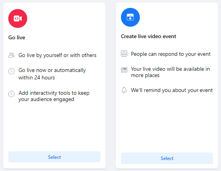Click the Go live heading

click(x=17, y=38)
